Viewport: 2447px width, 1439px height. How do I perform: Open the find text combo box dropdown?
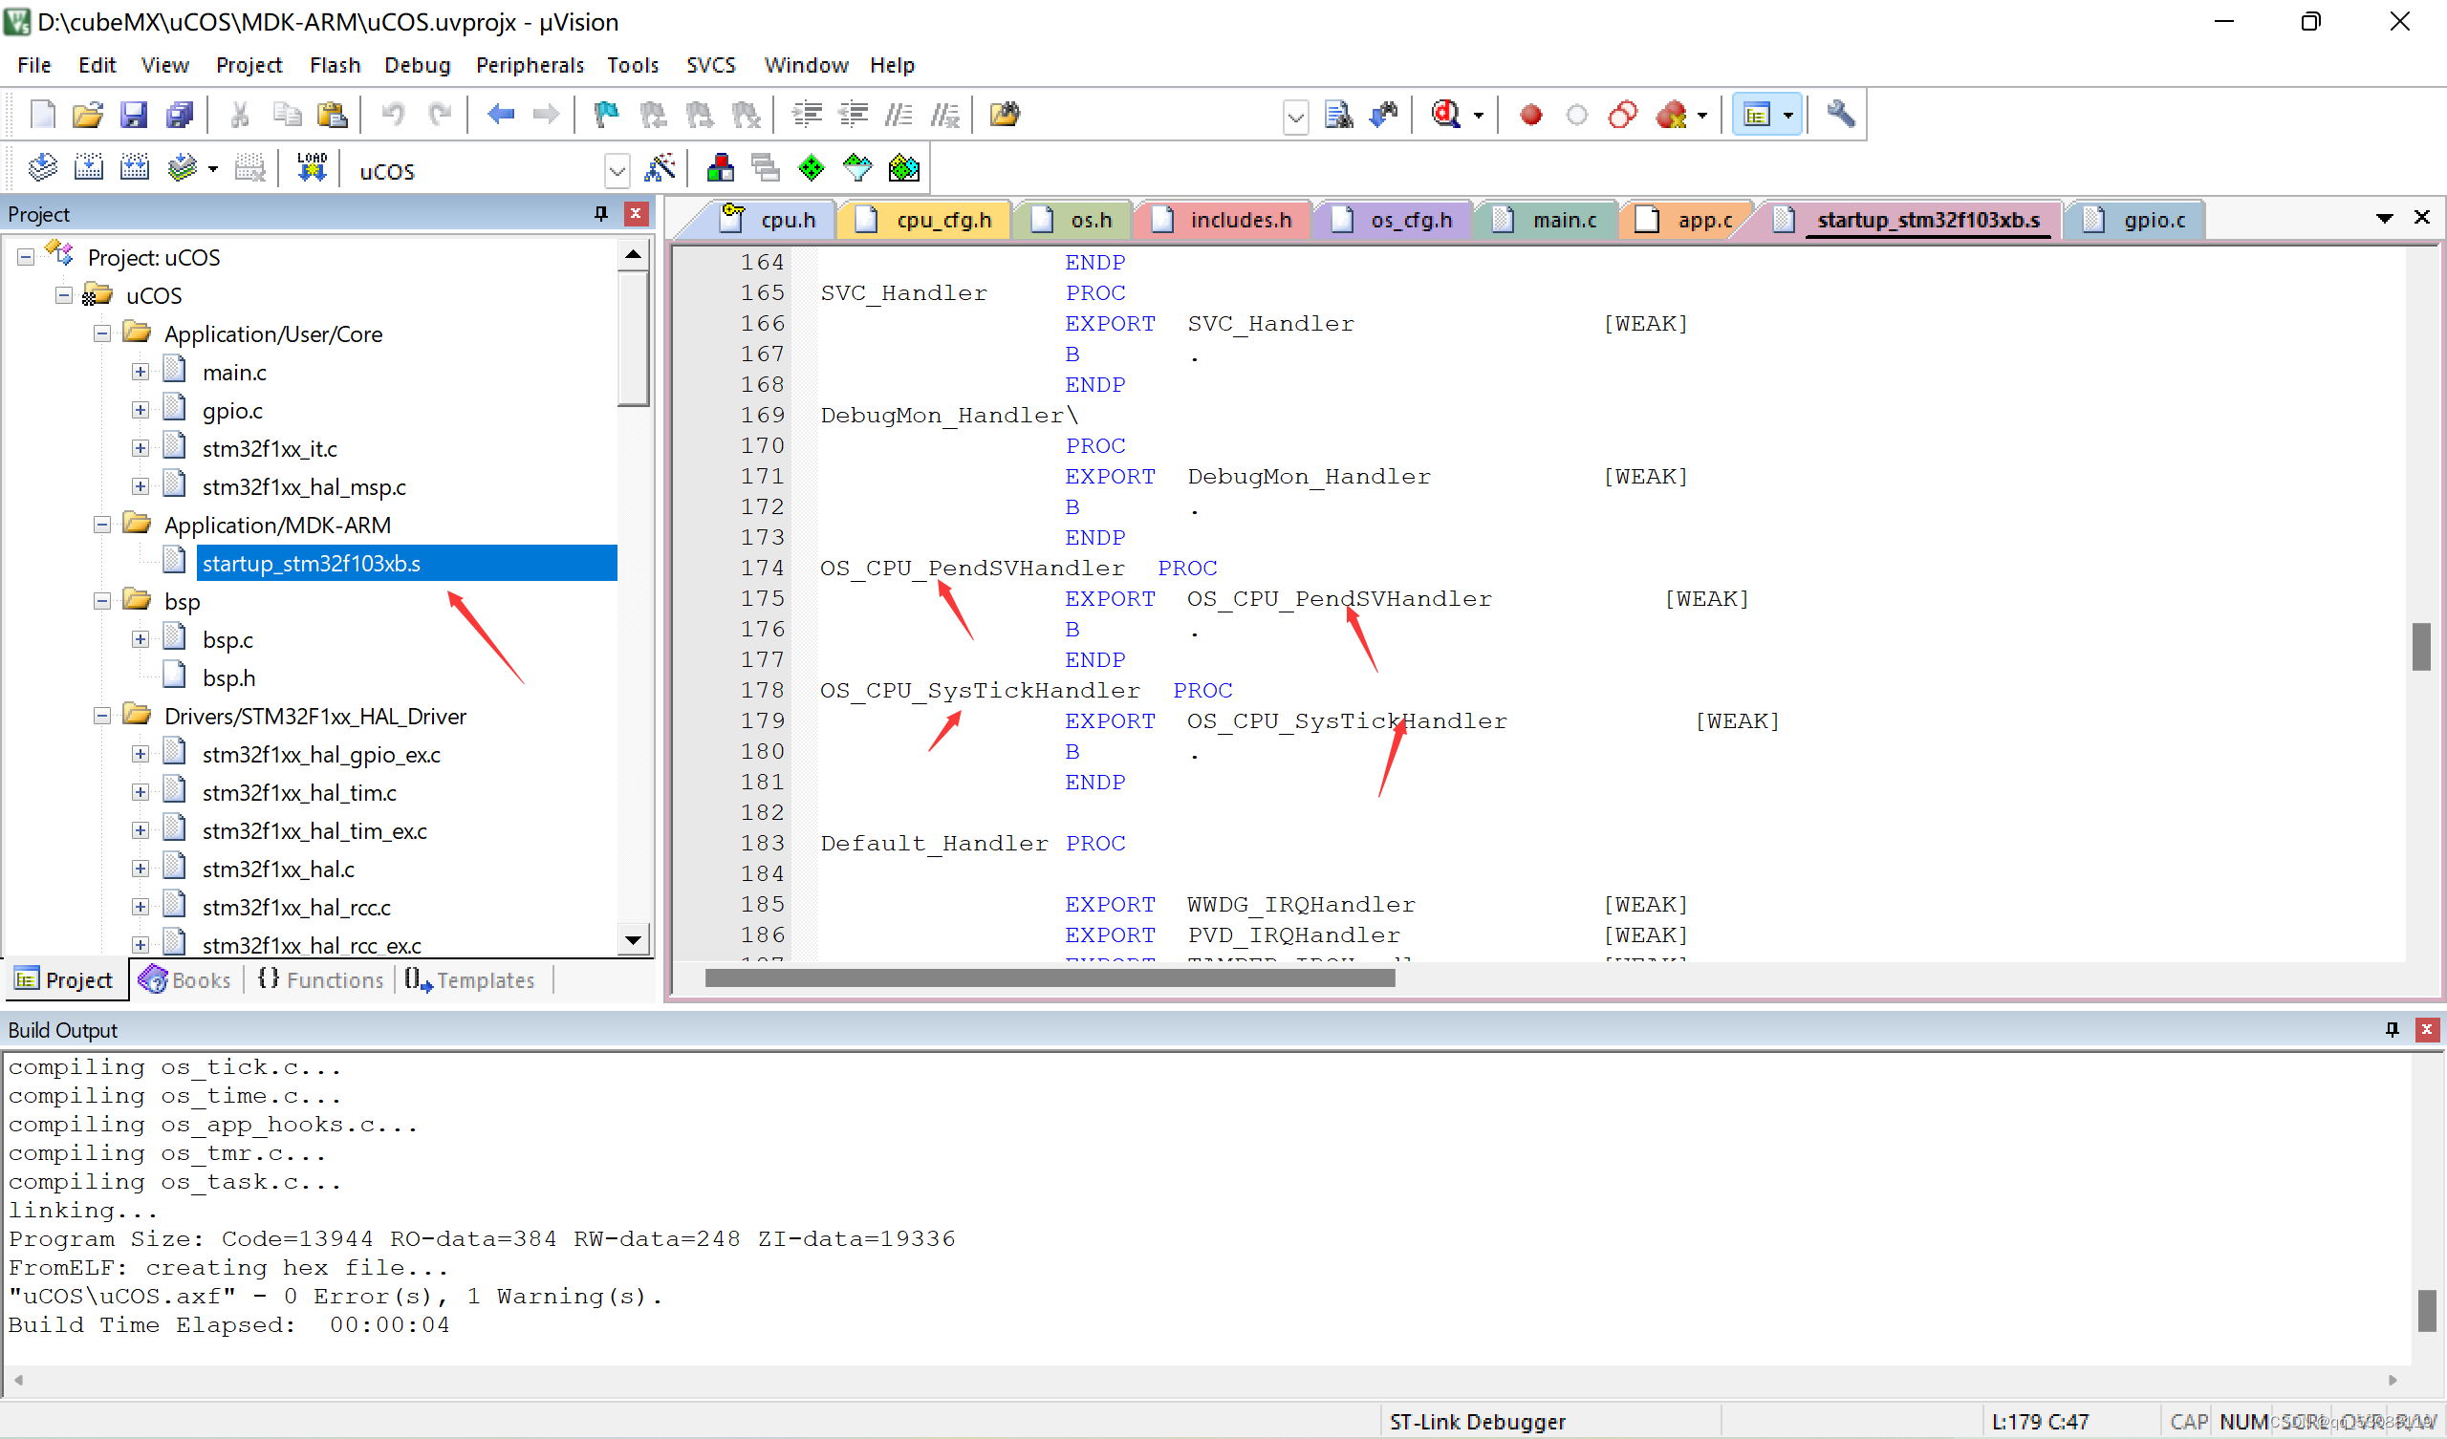coord(1295,118)
